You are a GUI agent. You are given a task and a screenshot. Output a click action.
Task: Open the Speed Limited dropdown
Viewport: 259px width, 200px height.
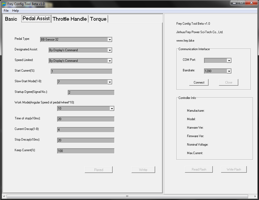[110, 60]
